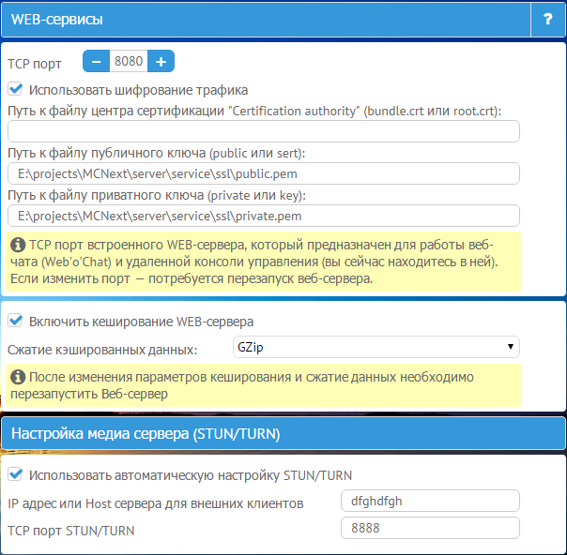567x555 pixels.
Task: Decrease TCP port with minus button
Action: point(96,61)
